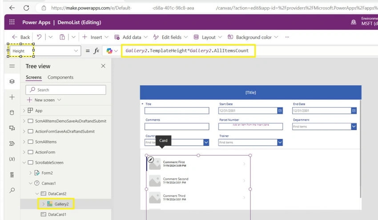
Task: Switch to the Components tab
Action: 60,77
